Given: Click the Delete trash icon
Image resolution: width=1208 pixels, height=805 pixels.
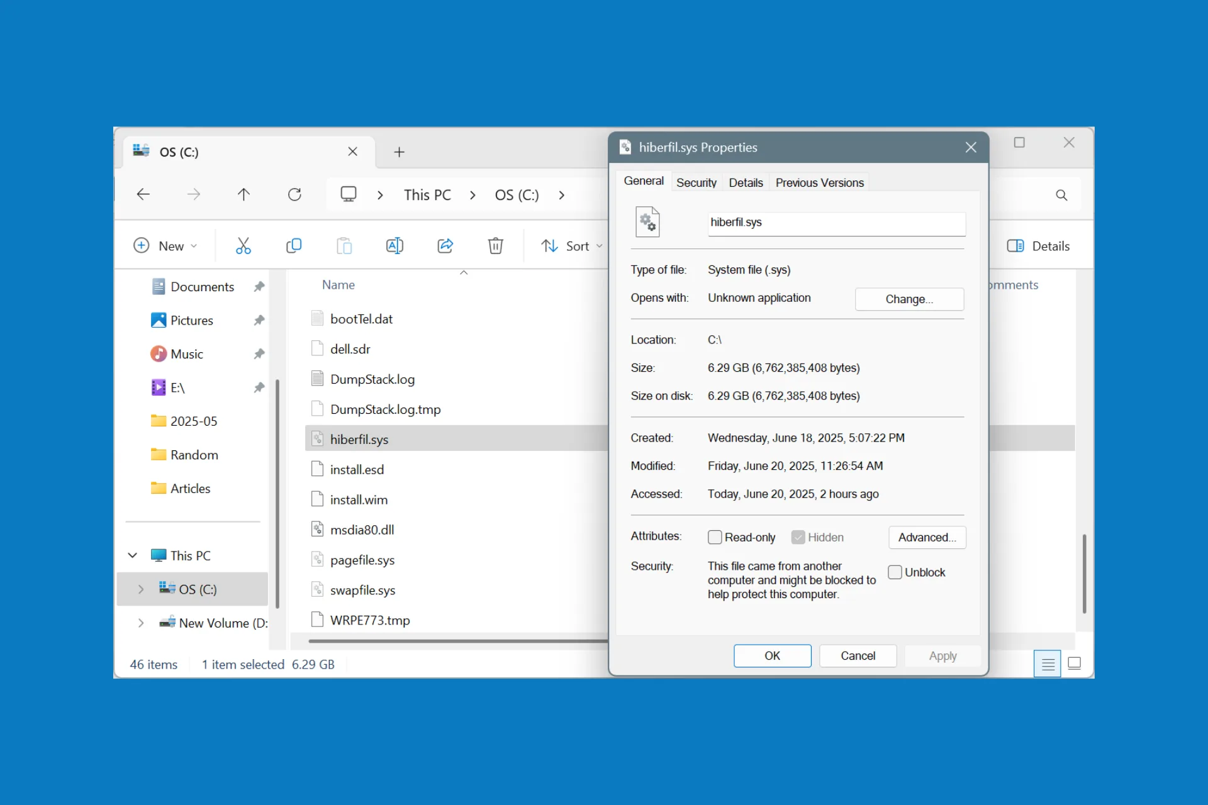Looking at the screenshot, I should coord(495,245).
